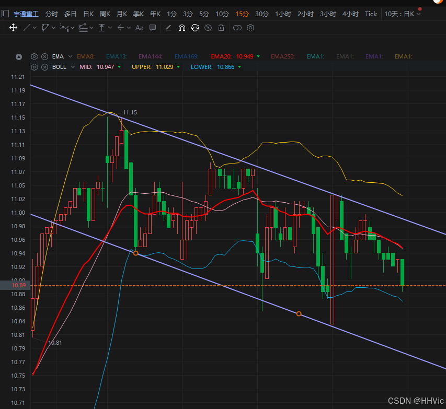Select the arrow marker tool
Image resolution: width=446 pixels, height=409 pixels.
click(x=121, y=28)
